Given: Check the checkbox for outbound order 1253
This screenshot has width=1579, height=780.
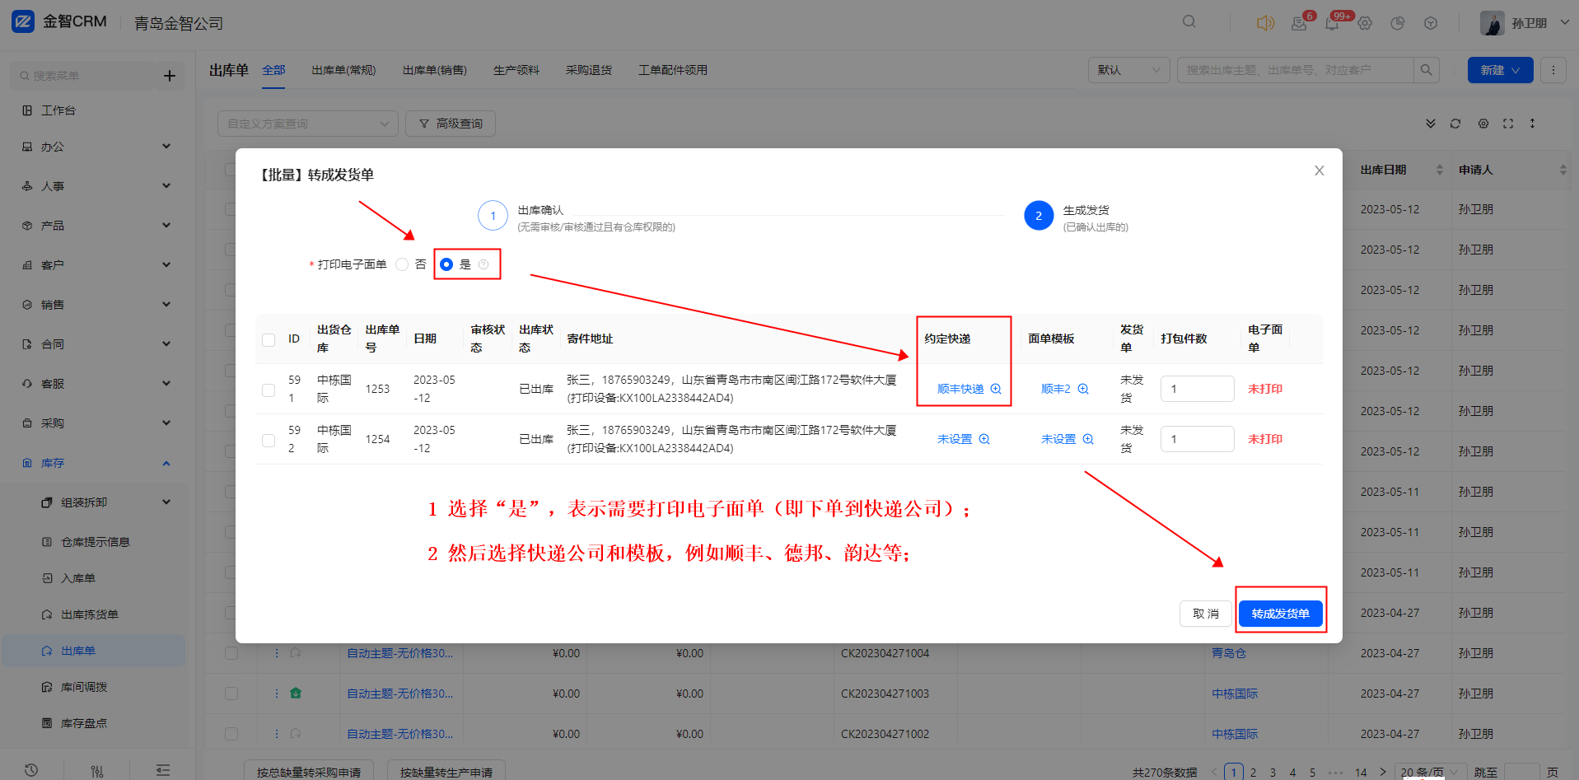Looking at the screenshot, I should 269,390.
